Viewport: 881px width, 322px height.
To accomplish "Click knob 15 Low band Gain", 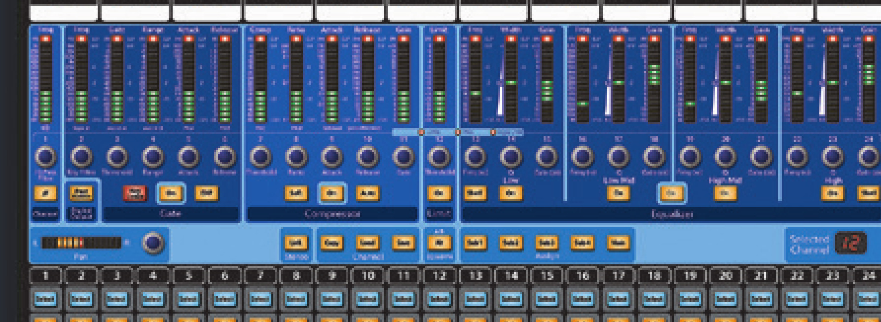I will (x=546, y=157).
